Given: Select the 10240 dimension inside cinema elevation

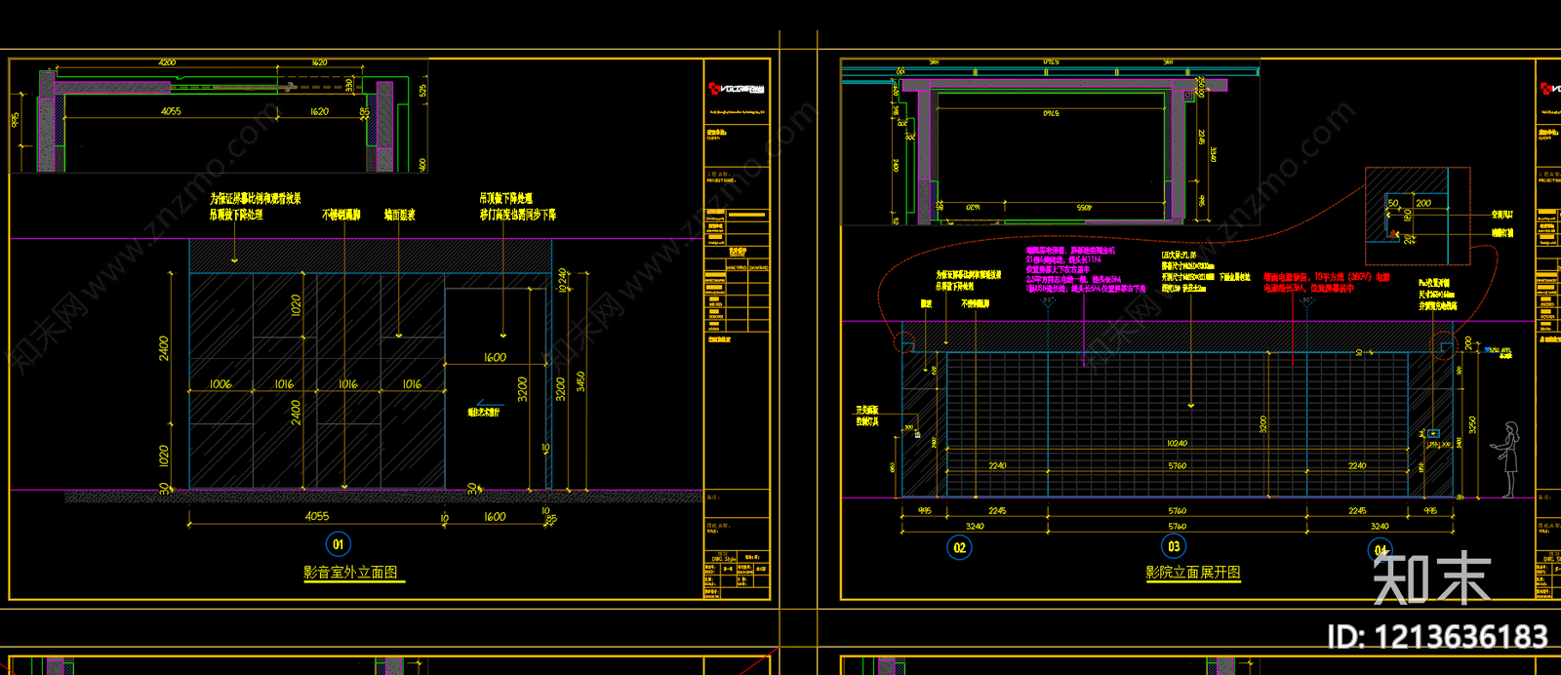Looking at the screenshot, I should coord(1177,443).
